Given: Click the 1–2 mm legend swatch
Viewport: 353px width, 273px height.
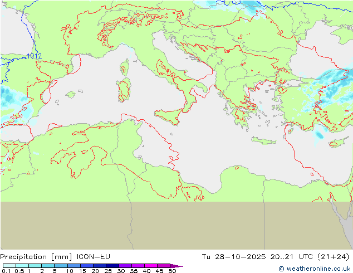Looking at the screenshot, I should (35, 266).
